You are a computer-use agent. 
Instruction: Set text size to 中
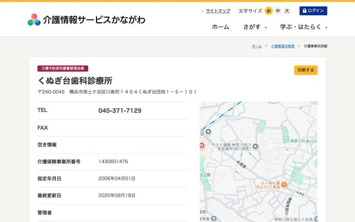[278, 11]
